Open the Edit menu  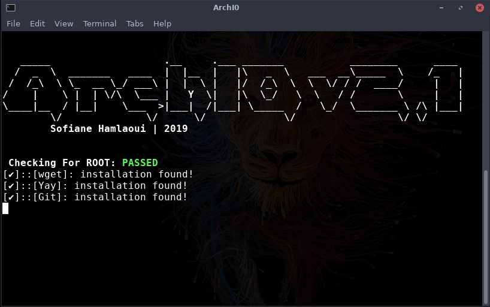[x=37, y=24]
